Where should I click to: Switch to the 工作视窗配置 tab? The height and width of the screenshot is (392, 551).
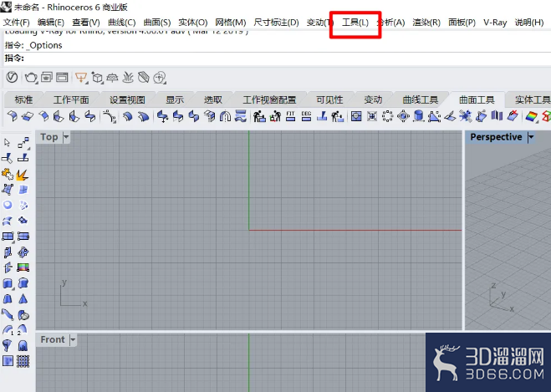click(x=269, y=99)
